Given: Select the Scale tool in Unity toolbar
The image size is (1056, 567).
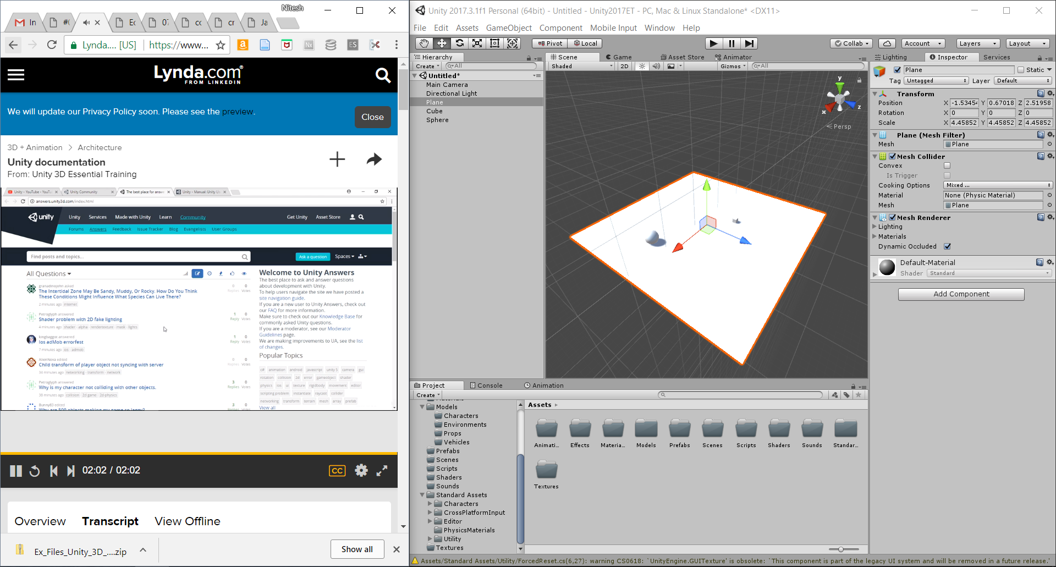Looking at the screenshot, I should pos(477,43).
